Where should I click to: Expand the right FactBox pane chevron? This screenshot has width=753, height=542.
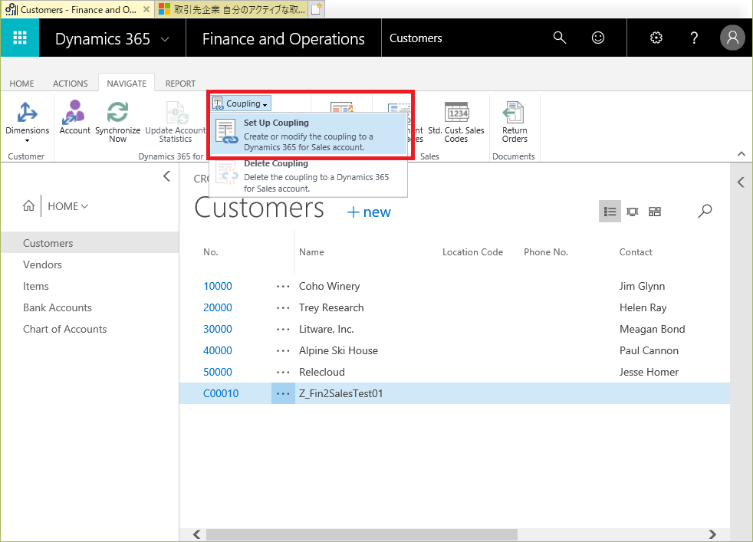[x=741, y=182]
